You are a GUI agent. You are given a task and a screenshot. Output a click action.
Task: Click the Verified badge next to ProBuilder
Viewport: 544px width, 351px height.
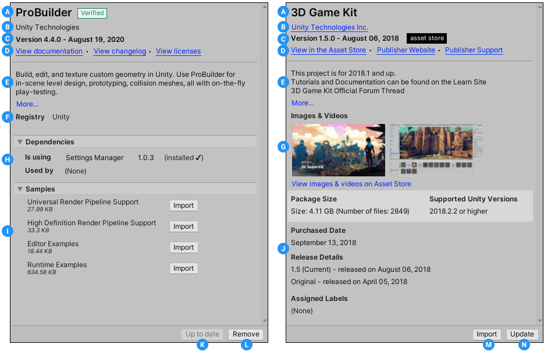coord(91,13)
